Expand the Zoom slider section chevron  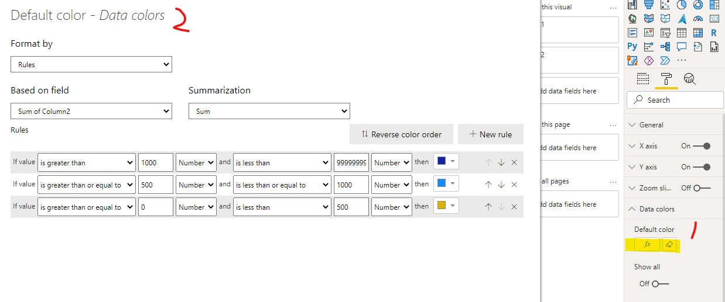pyautogui.click(x=631, y=188)
